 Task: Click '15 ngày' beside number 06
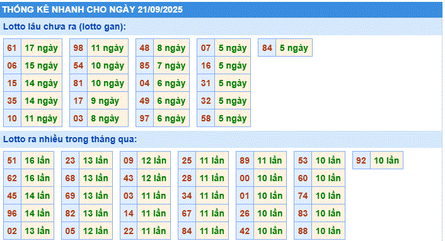click(x=42, y=65)
